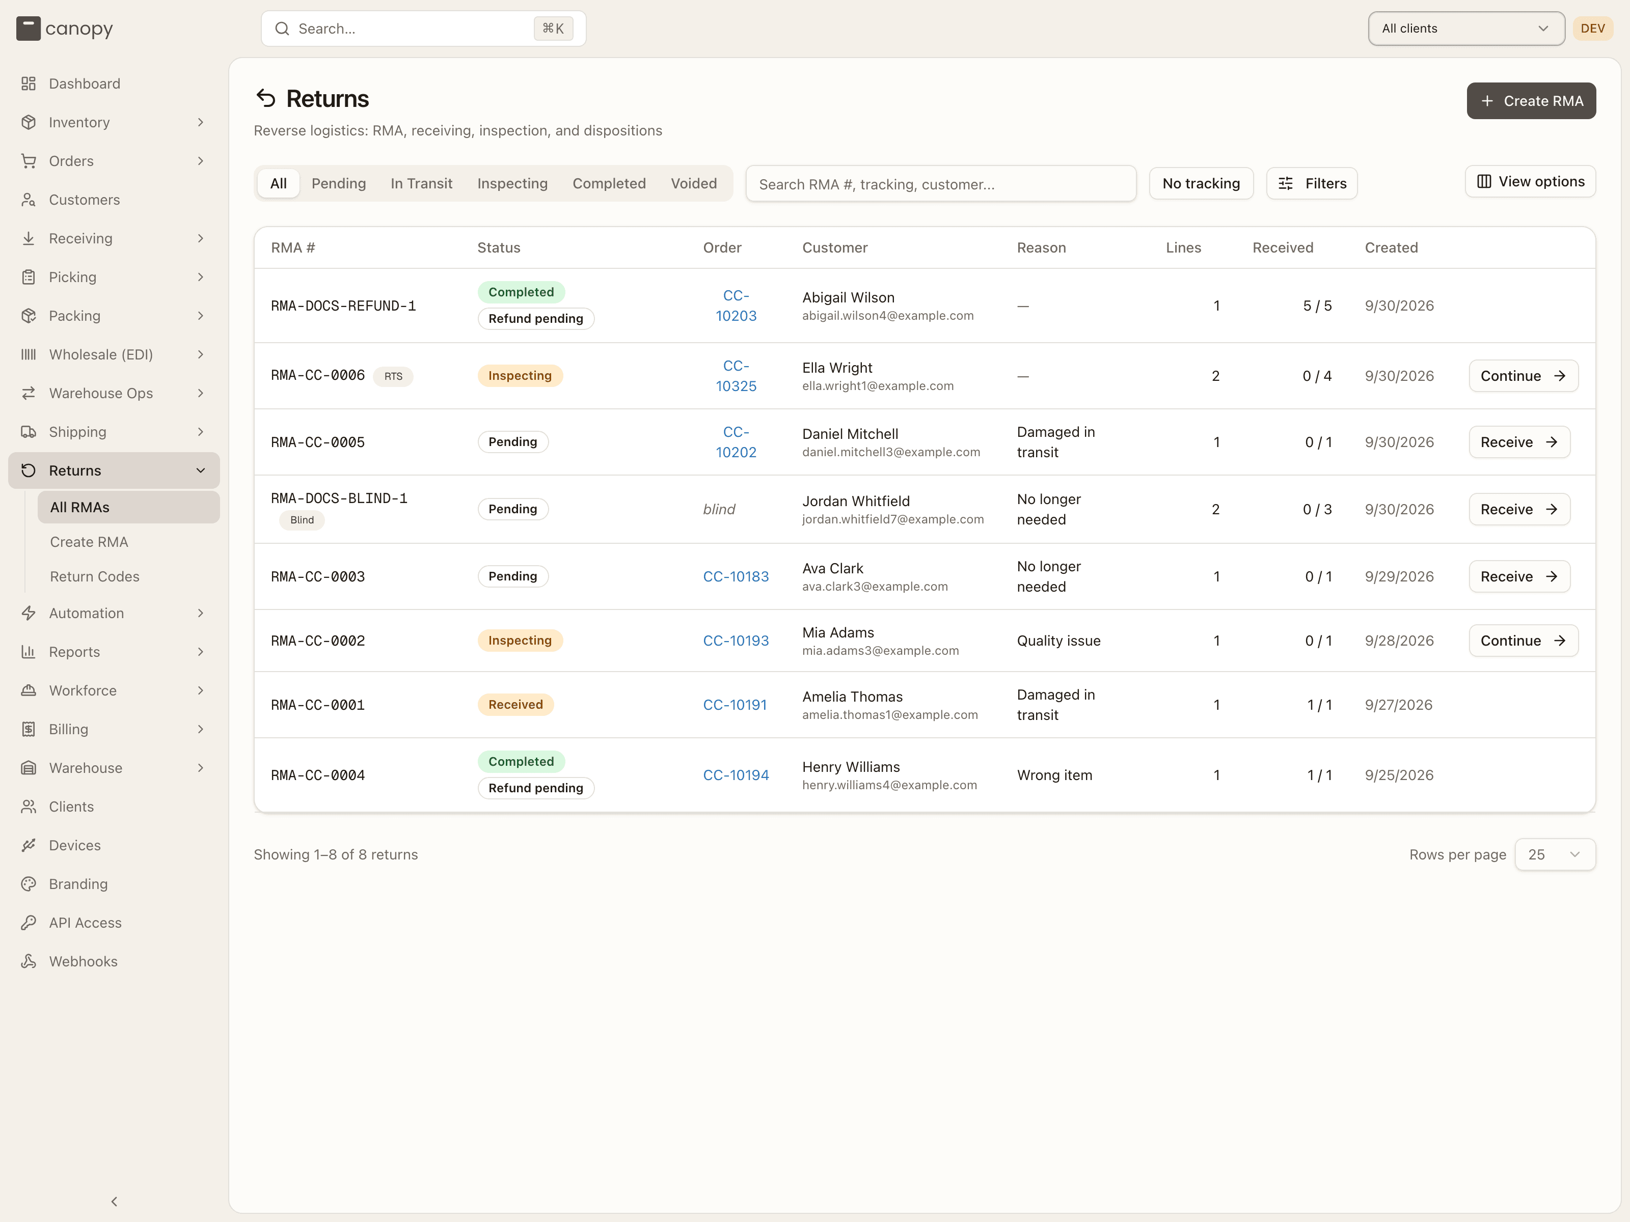Click Receive for RMA-DOCS-BLIND-1
The image size is (1630, 1222).
pyautogui.click(x=1519, y=509)
